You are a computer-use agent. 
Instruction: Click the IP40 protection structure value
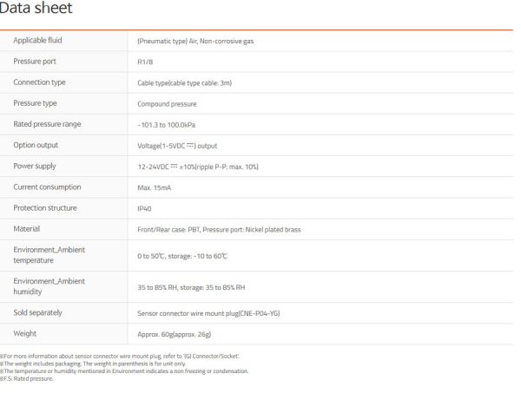pyautogui.click(x=144, y=209)
